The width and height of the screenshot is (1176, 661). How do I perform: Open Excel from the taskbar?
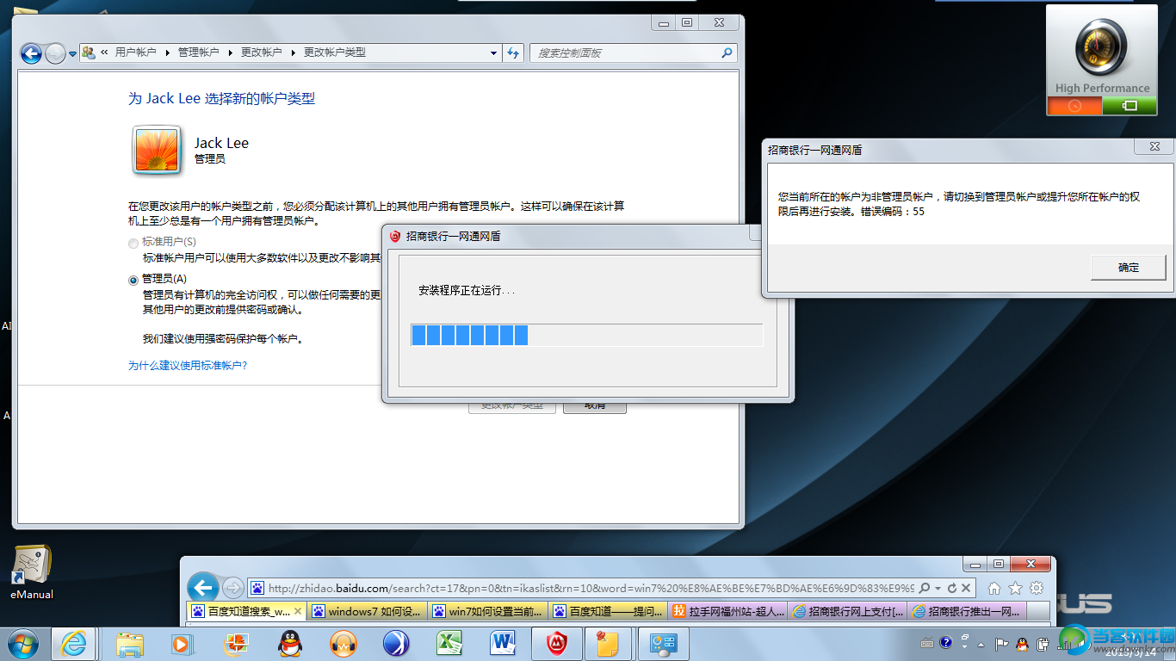coord(449,644)
